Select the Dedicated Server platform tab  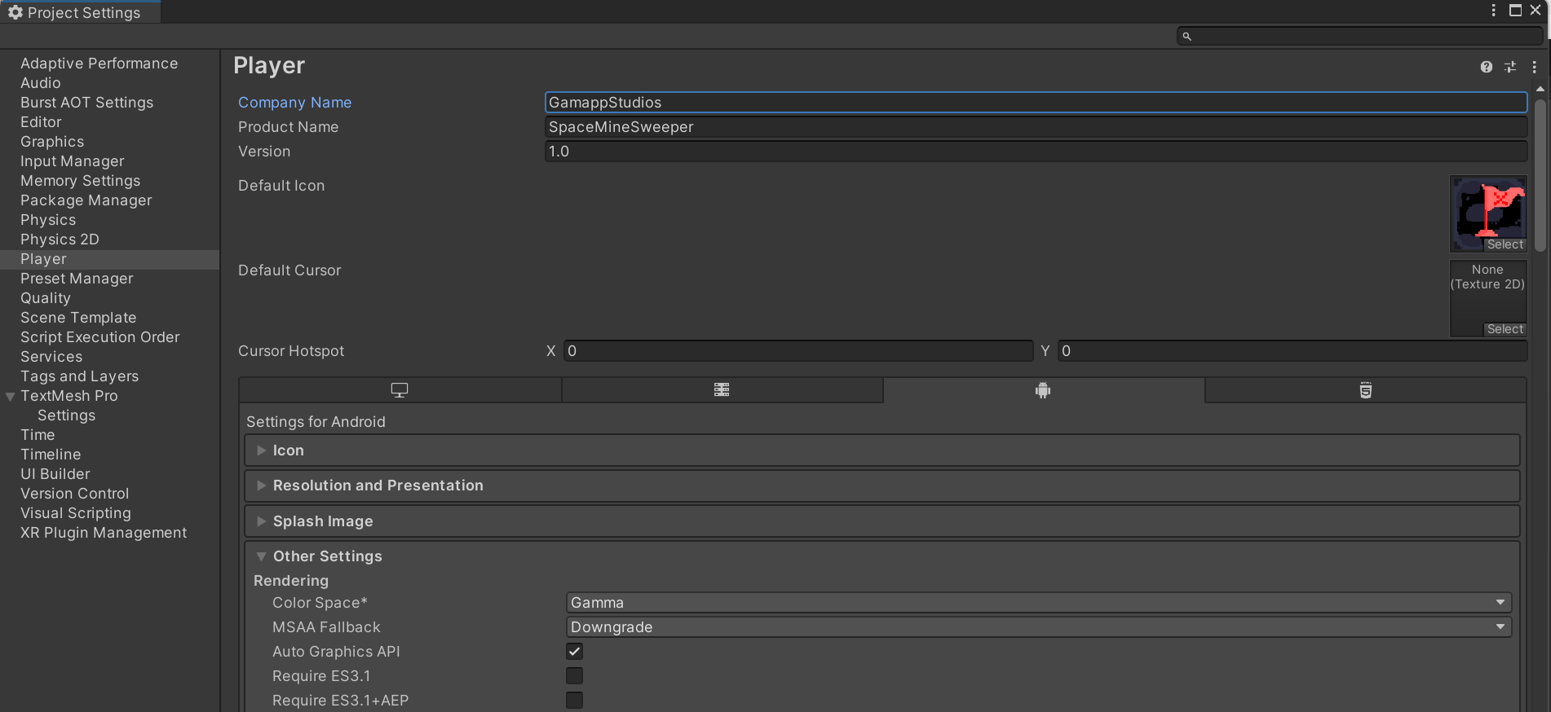pyautogui.click(x=722, y=390)
